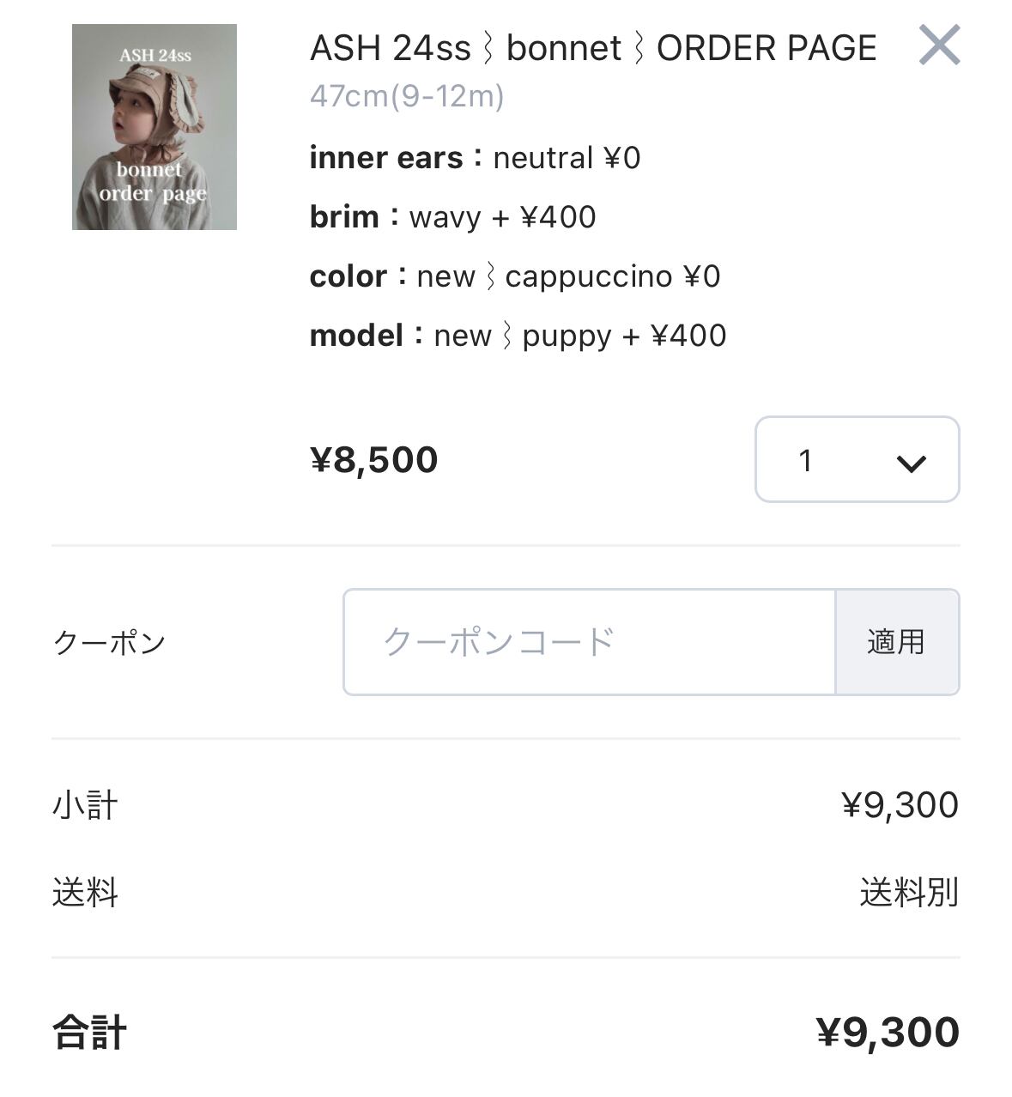Select the 47cm(9-12m) size text
Screen dimensions: 1012x1097
click(x=407, y=96)
